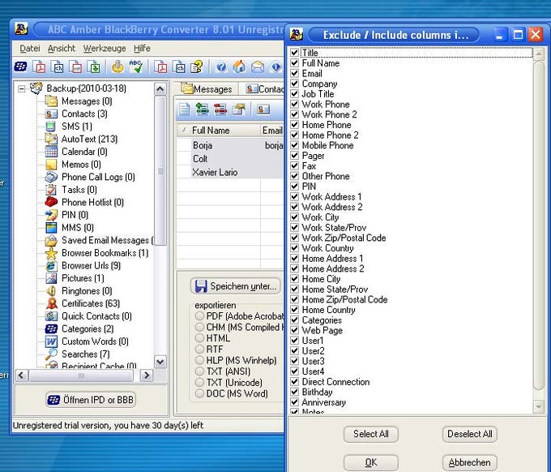This screenshot has height=472, width=551.
Task: Sort by the Full Name column header
Action: click(x=219, y=131)
